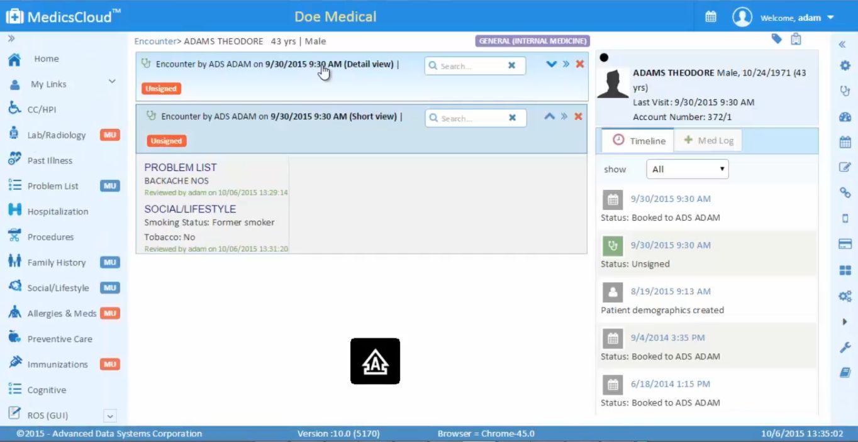Click the clipboard icon above patient card
The width and height of the screenshot is (858, 442).
click(796, 39)
